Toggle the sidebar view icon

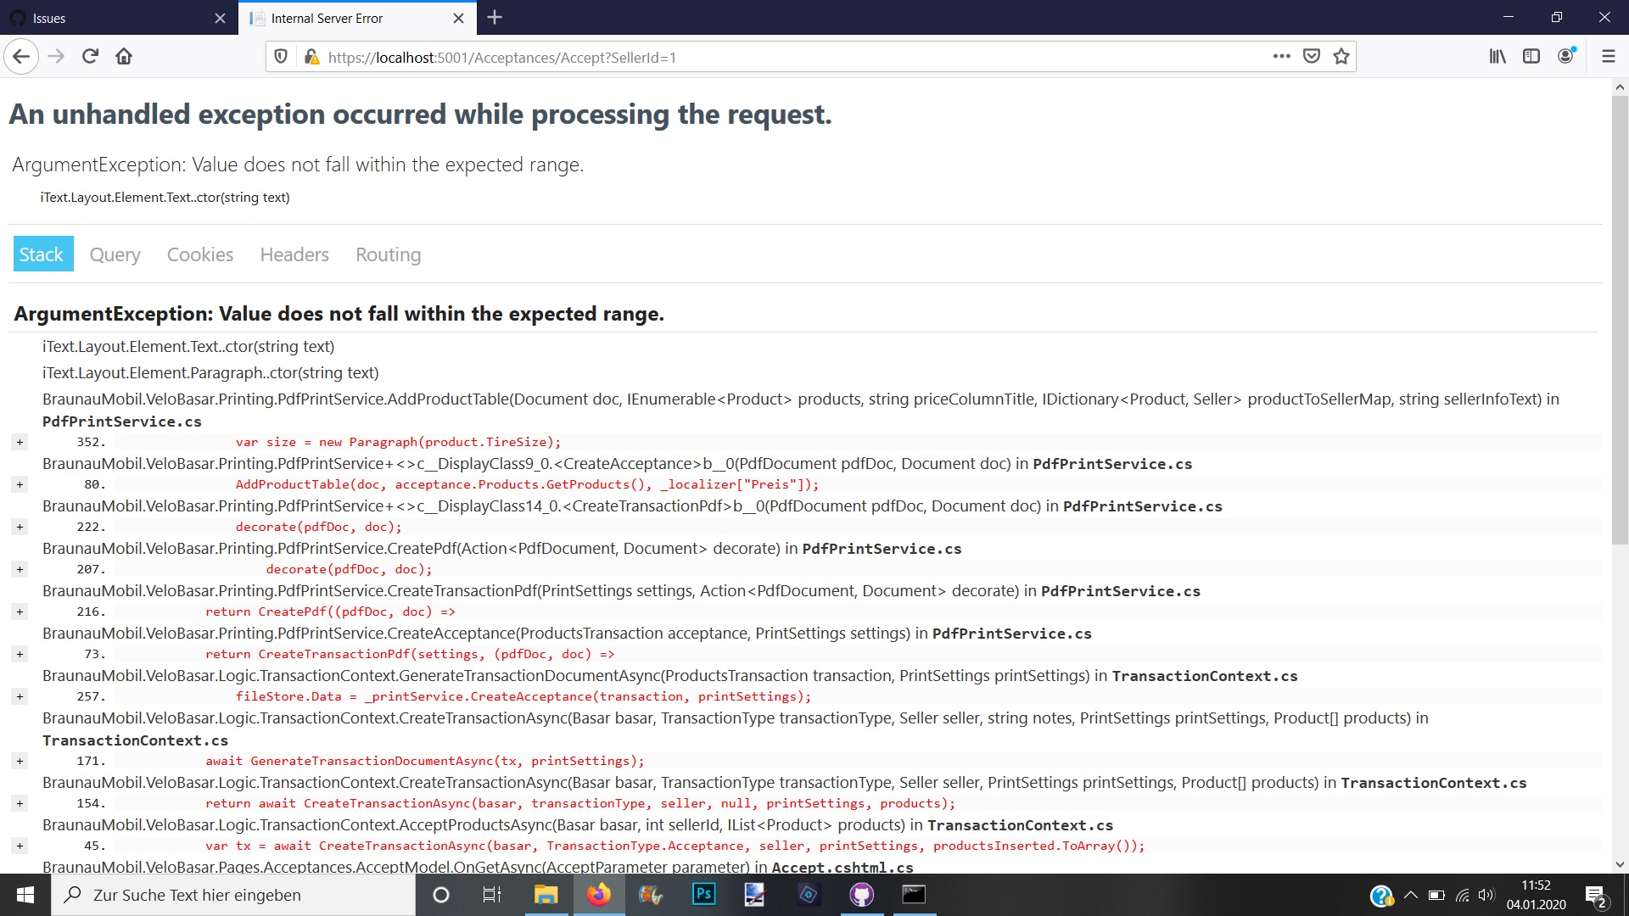1531,57
